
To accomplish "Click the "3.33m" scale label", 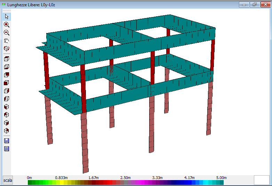I will pos(157,178).
